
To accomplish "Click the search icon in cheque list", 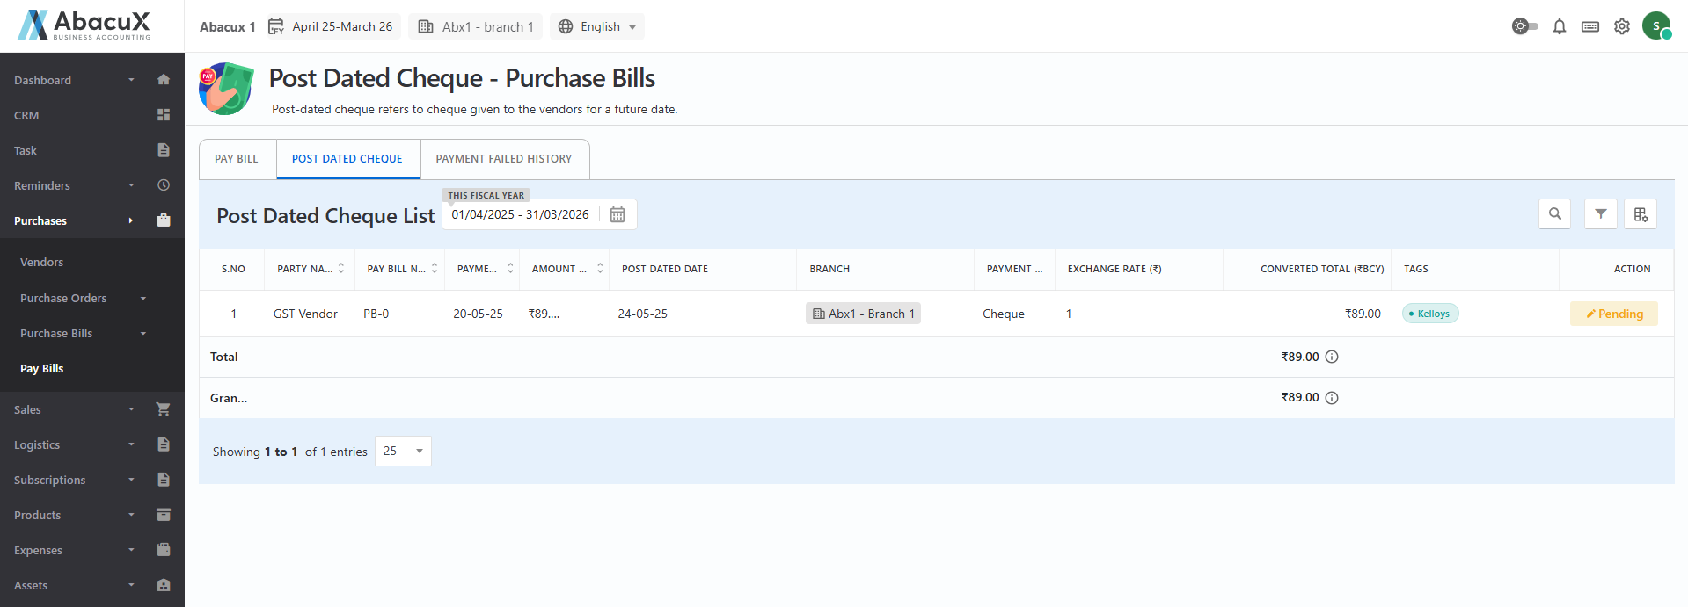I will point(1555,214).
